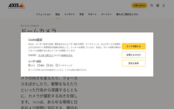The width and height of the screenshot is (174, 109).
Task: Choose 必要なものだけ cookies button
Action: pyautogui.click(x=134, y=55)
